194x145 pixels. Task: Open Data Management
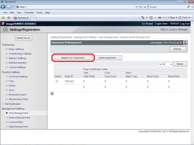point(18,126)
